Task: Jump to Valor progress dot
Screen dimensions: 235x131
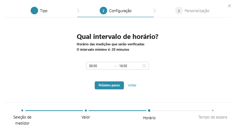Action: pyautogui.click(x=86, y=110)
